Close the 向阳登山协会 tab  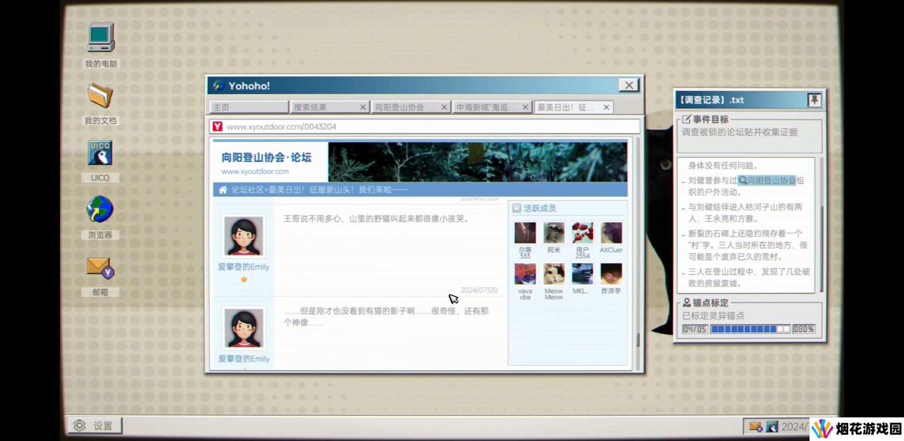click(444, 107)
